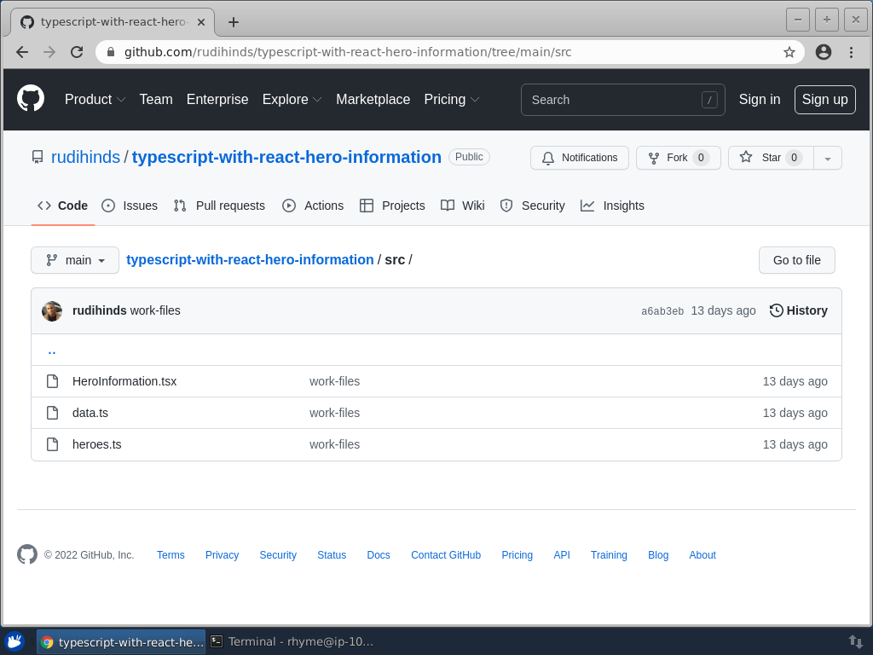Click the file icon next to heroes.ts

tap(52, 444)
